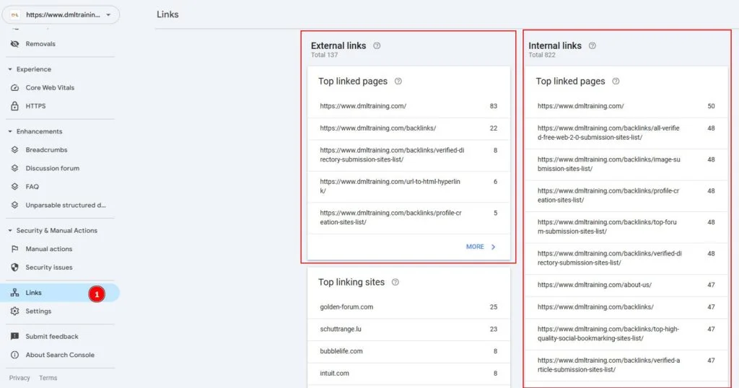Select schuttrange.lu linking site row

pos(408,329)
